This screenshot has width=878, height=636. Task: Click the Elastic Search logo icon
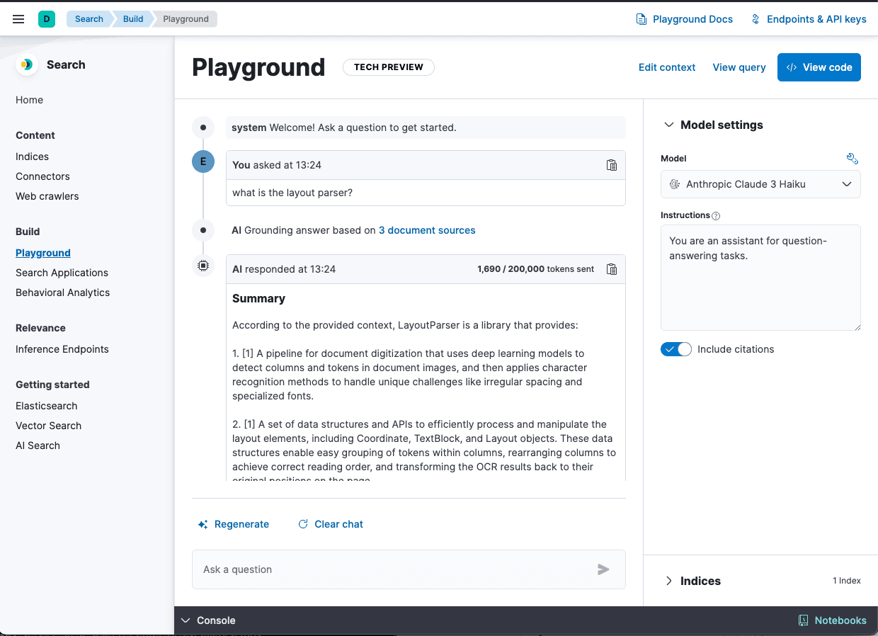pyautogui.click(x=27, y=64)
